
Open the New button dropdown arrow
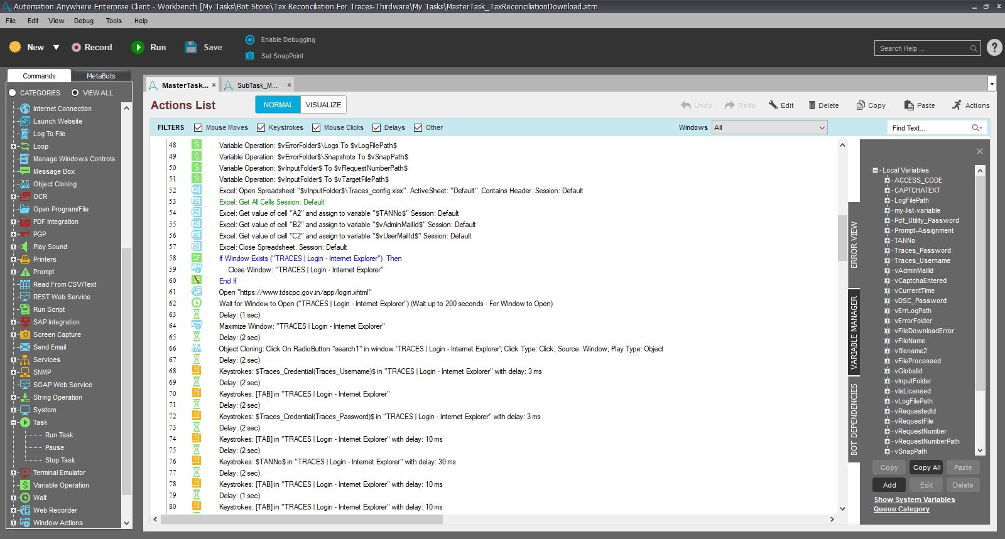pyautogui.click(x=56, y=48)
